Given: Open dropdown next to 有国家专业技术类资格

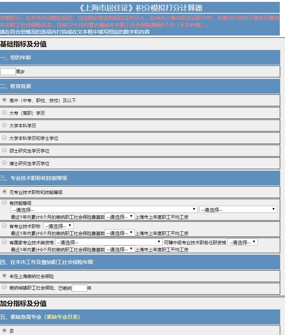Looking at the screenshot, I should (x=109, y=242).
